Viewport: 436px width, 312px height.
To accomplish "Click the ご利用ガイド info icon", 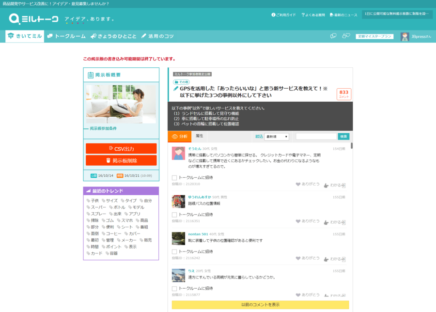I will tap(273, 15).
